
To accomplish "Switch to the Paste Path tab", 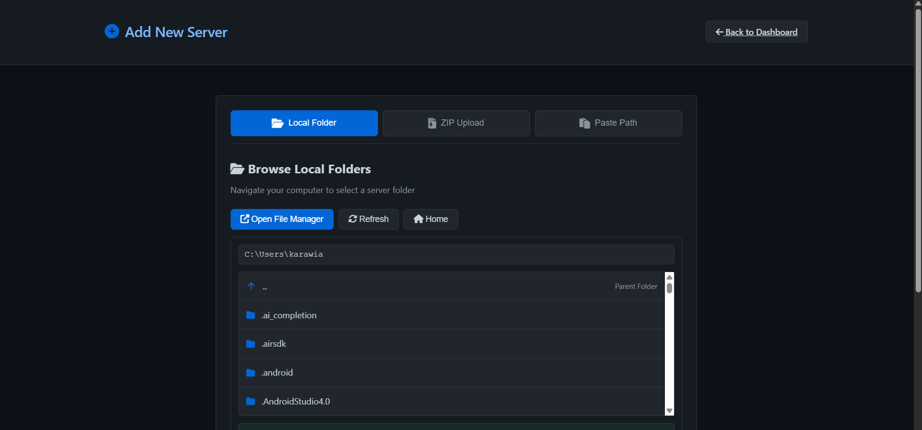I will click(608, 123).
